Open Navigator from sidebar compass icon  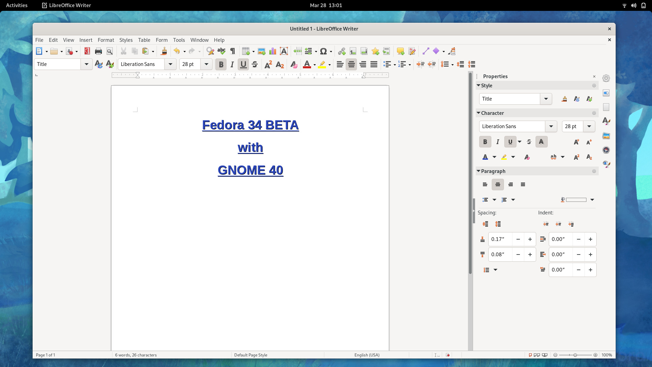pyautogui.click(x=606, y=150)
